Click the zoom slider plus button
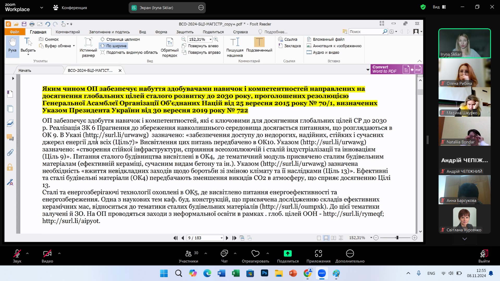Screen dimensions: 500x281 (x=415, y=238)
